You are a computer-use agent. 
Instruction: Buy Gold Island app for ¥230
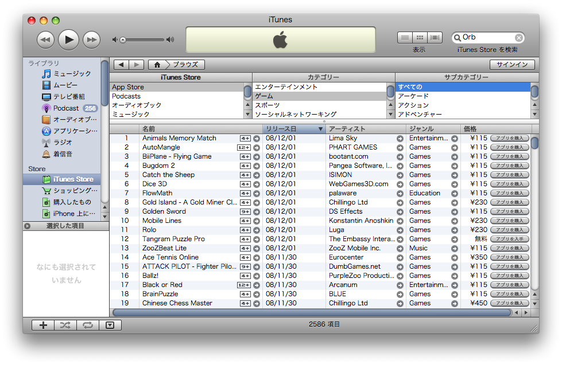510,202
